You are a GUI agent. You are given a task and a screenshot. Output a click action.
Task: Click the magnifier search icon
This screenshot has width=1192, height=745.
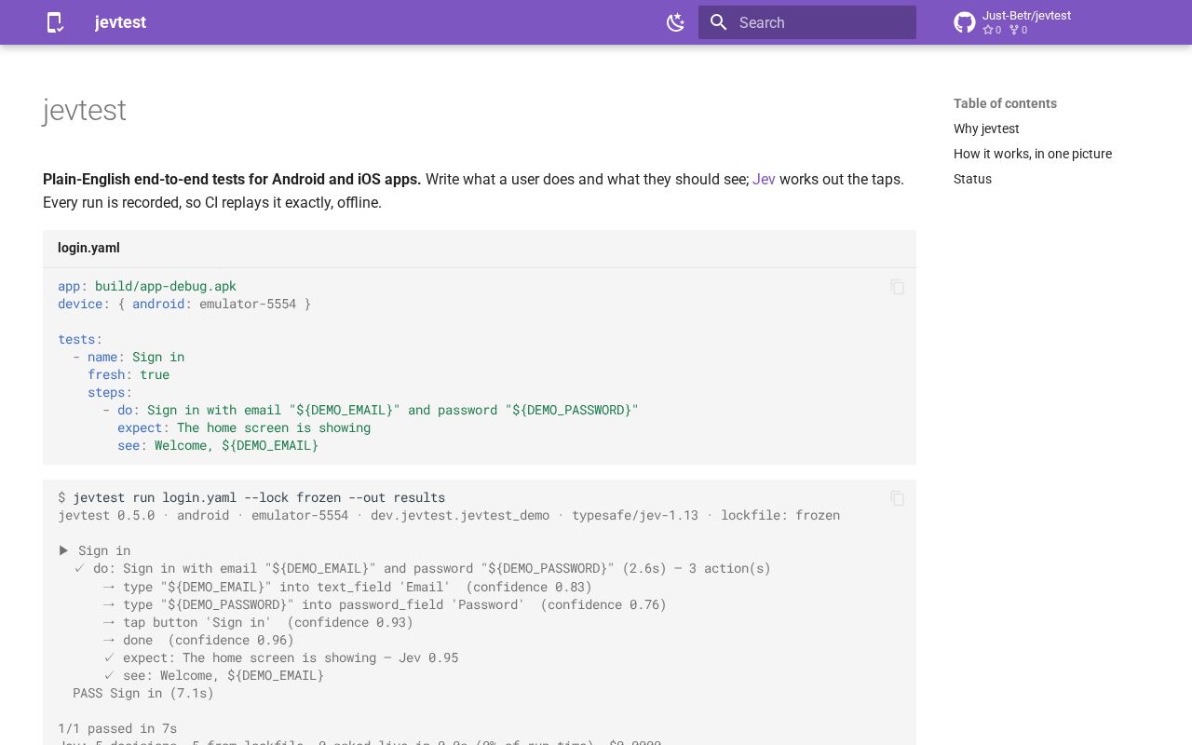[x=718, y=22]
